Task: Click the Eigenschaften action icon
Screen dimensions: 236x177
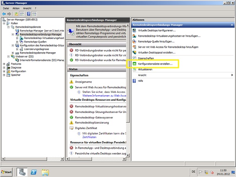Action: tap(134, 58)
